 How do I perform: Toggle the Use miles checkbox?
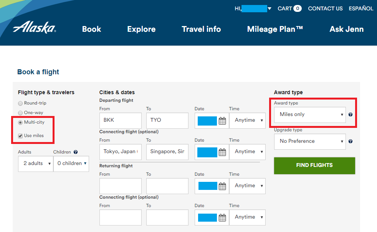pos(20,136)
